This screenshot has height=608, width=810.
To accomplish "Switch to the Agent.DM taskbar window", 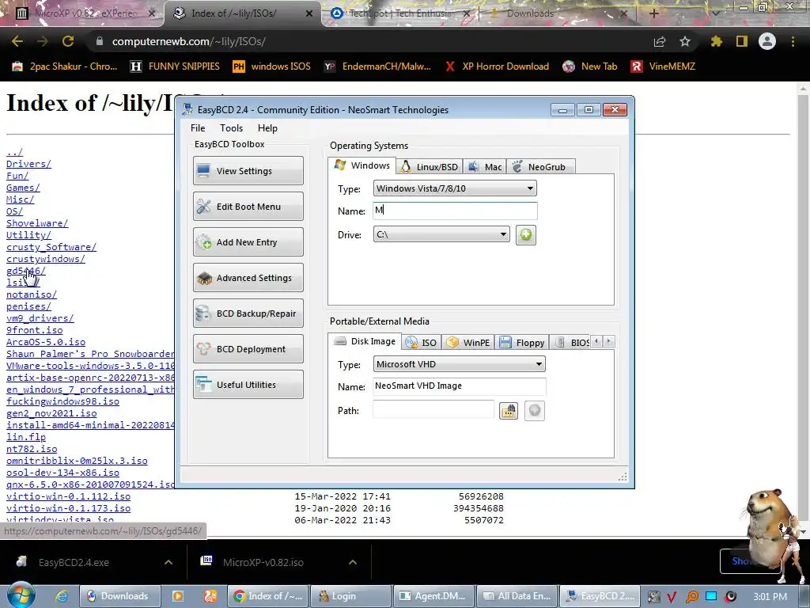I will pos(433,596).
